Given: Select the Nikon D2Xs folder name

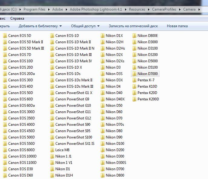Looking at the screenshot, I should click(x=115, y=61).
